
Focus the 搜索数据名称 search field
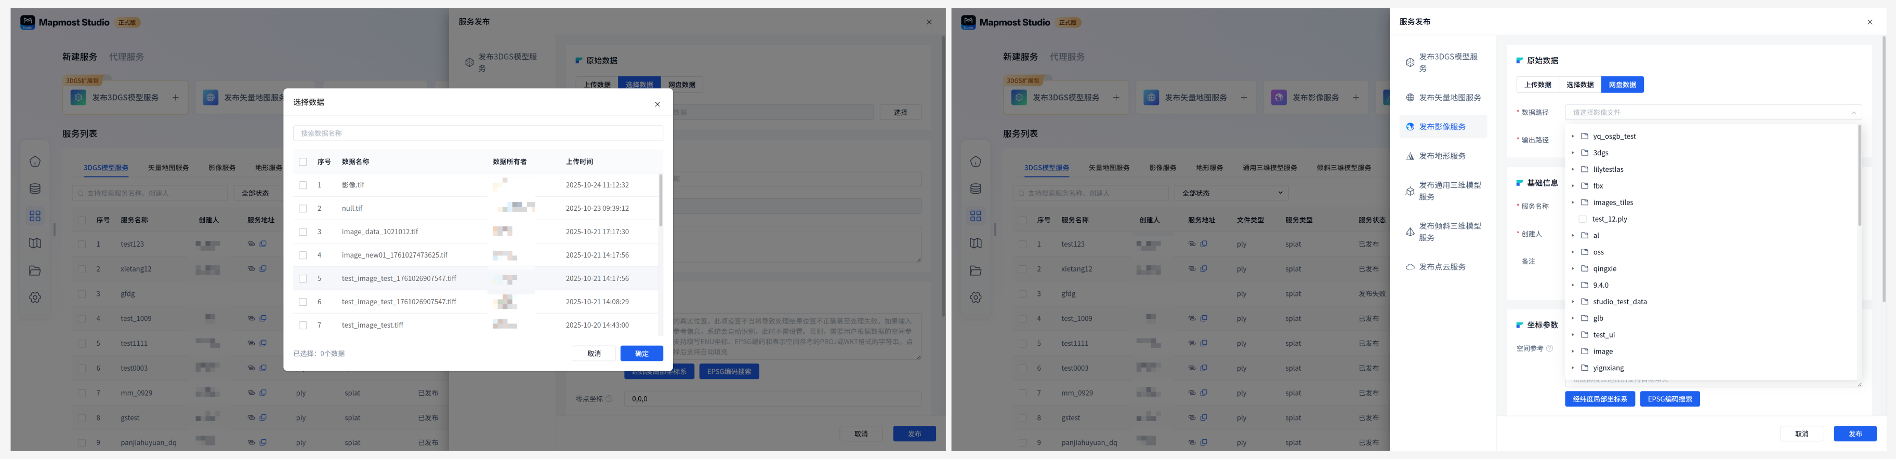pos(478,133)
